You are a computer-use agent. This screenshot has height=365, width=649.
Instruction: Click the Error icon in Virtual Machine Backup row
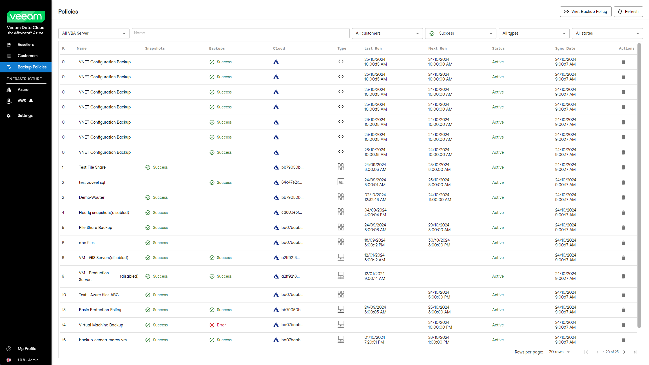tap(212, 325)
